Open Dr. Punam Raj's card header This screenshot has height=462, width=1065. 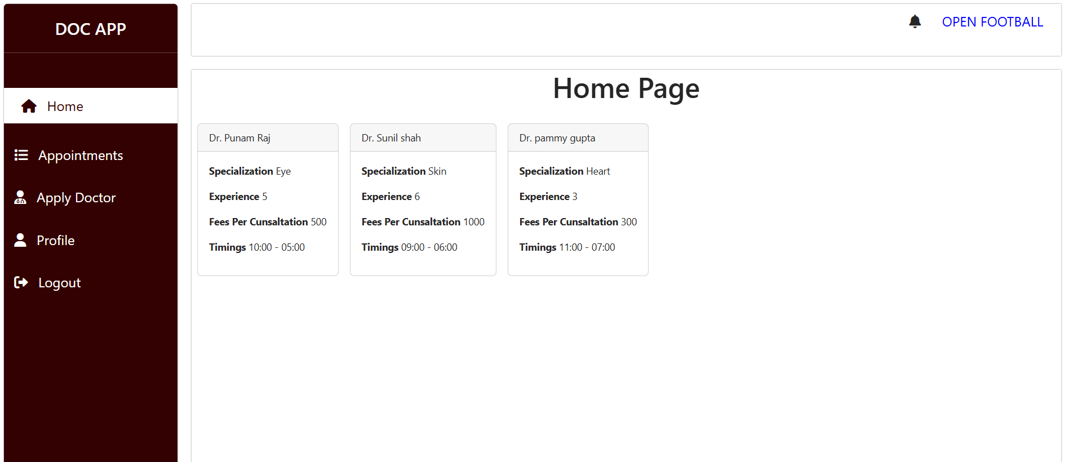(268, 138)
